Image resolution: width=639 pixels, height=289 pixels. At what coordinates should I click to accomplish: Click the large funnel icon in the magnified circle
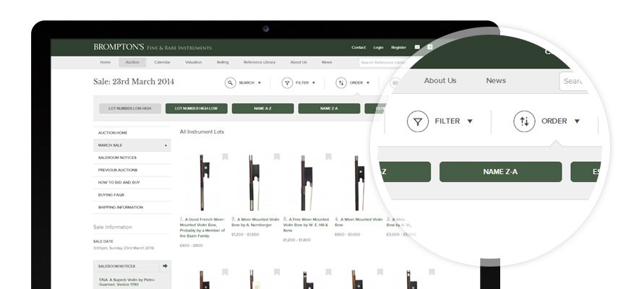click(418, 121)
